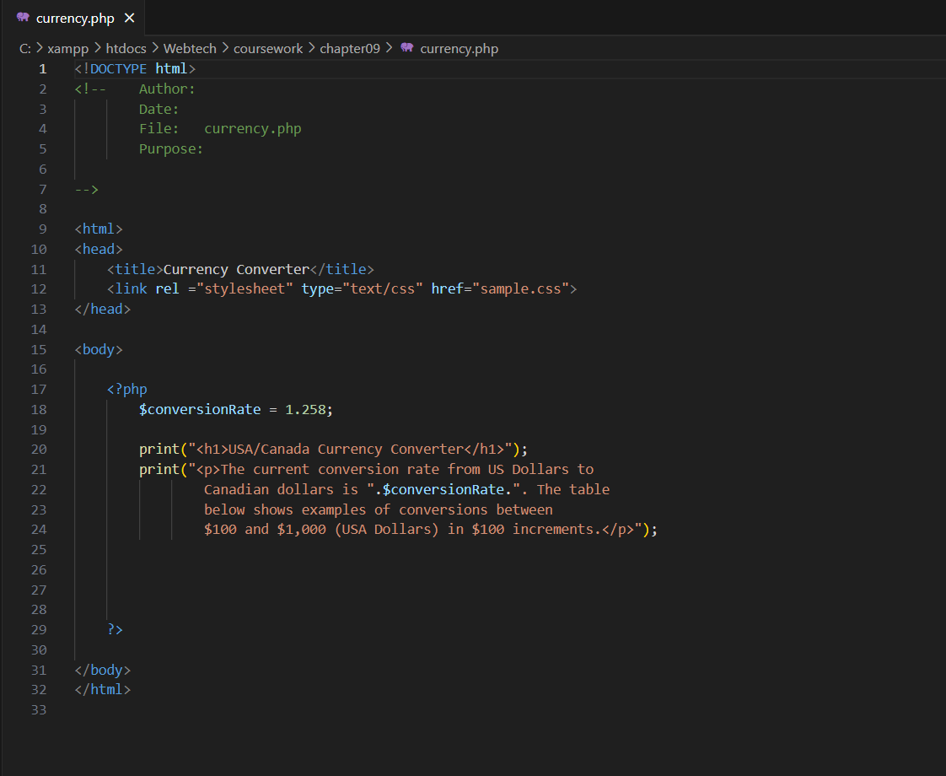This screenshot has height=776, width=946.
Task: Click the PHP elephant icon in the breadcrumb bar
Action: pyautogui.click(x=407, y=48)
